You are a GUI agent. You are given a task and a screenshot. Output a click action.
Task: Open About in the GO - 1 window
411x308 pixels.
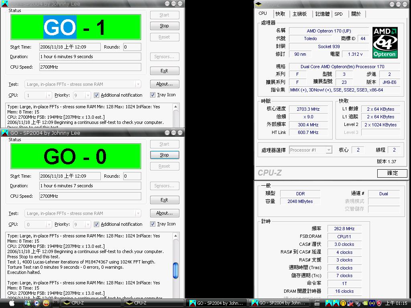(x=165, y=84)
